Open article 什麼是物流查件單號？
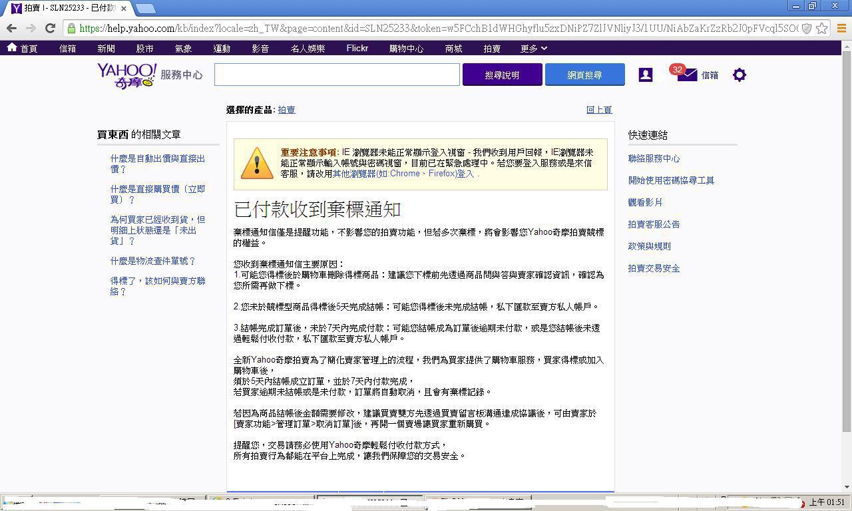 click(153, 261)
